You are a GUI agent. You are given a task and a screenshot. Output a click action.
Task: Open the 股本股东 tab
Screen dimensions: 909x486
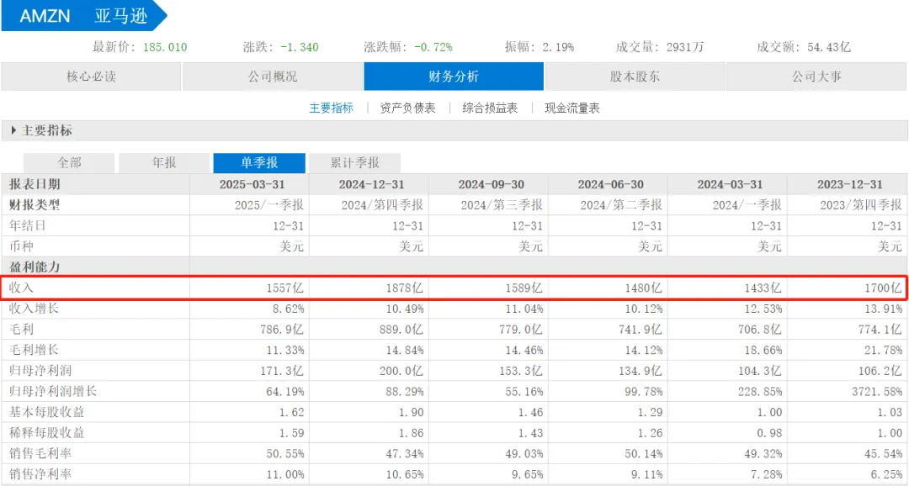point(635,77)
